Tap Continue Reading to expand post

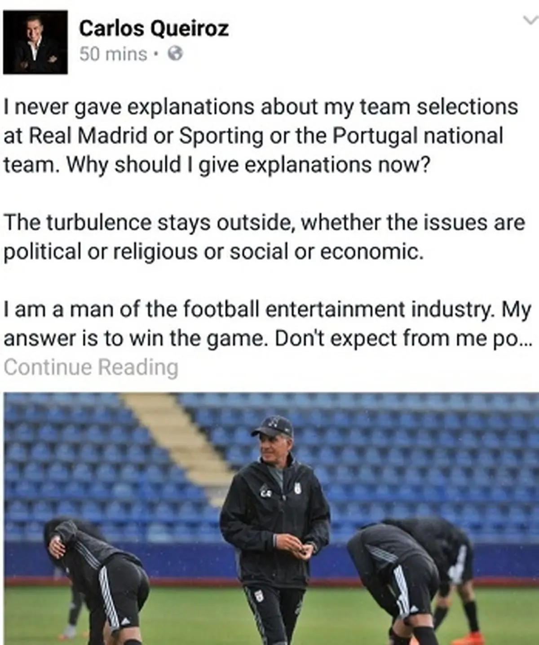91,367
